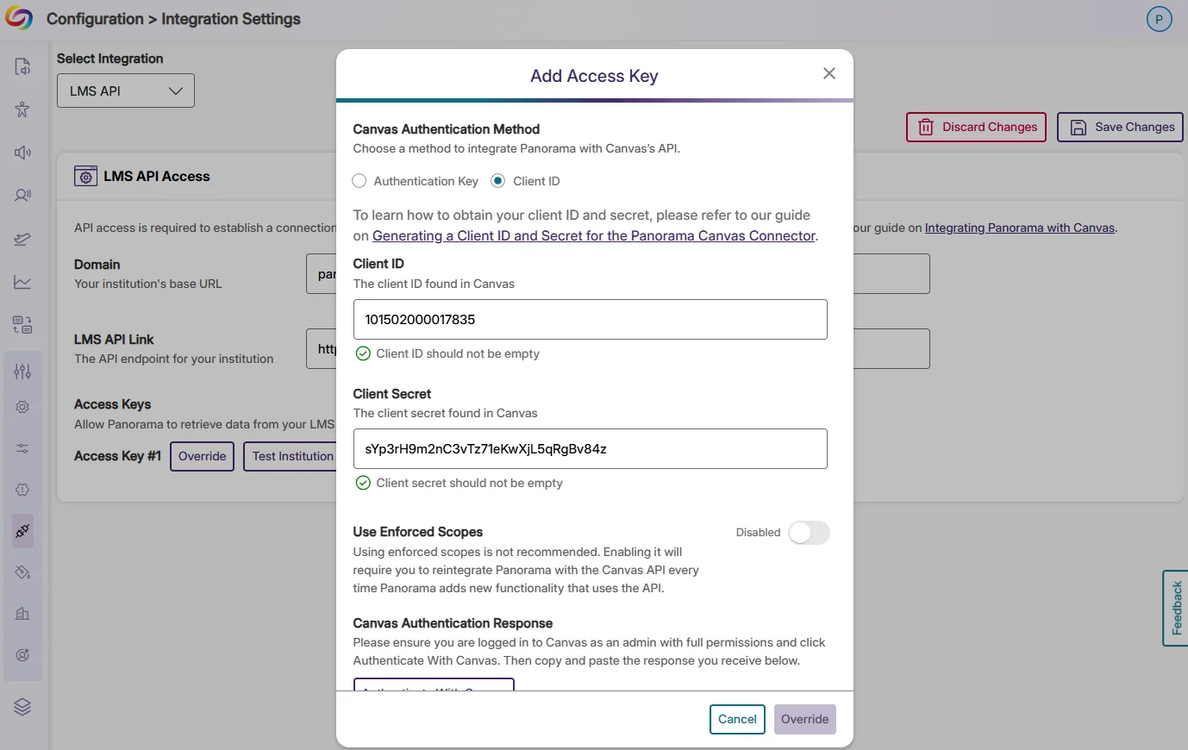Close the Add Access Key dialog
Viewport: 1188px width, 750px height.
point(829,74)
